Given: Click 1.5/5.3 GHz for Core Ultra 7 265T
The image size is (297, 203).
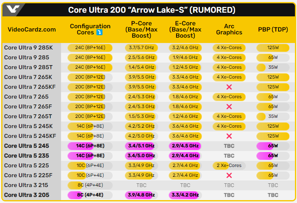Looking at the screenshot, I should pyautogui.click(x=141, y=116).
